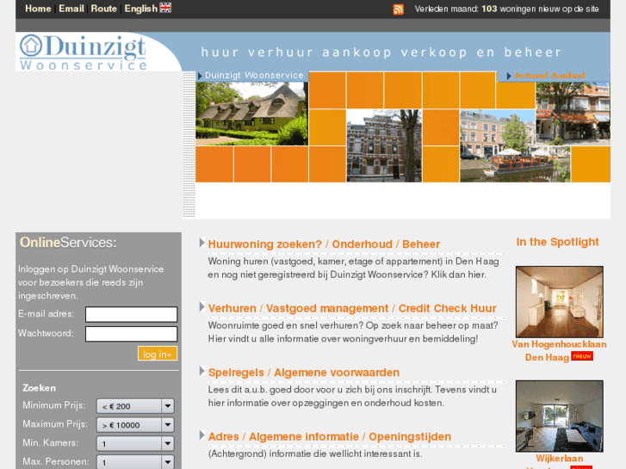Open the Vastgoed management link

pyautogui.click(x=327, y=309)
